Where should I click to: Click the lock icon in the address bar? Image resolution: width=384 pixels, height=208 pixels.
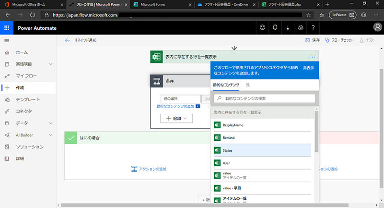click(47, 15)
